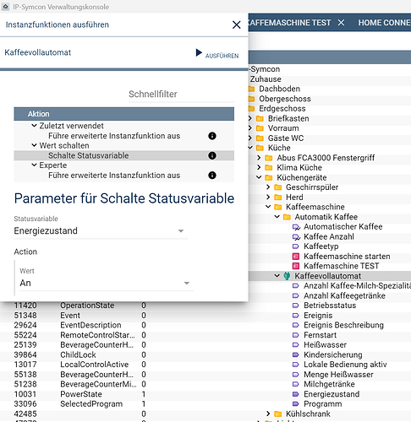Click the Ereignis variable icon
The image size is (411, 422).
click(295, 316)
